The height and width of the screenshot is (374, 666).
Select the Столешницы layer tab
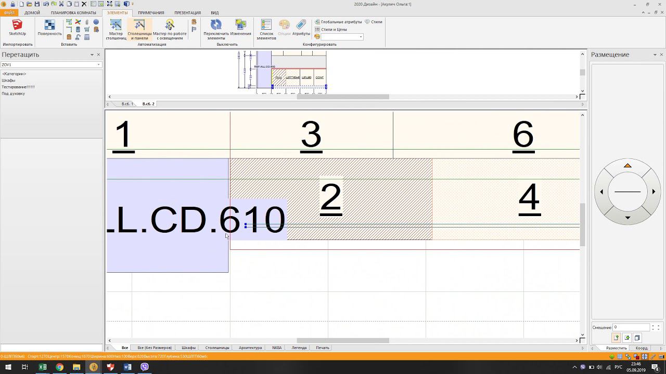point(217,348)
